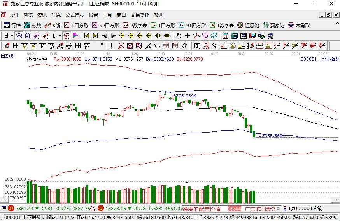Screen dimensions: 340x221
Task: Click the 日K线 label
Action: (7, 56)
